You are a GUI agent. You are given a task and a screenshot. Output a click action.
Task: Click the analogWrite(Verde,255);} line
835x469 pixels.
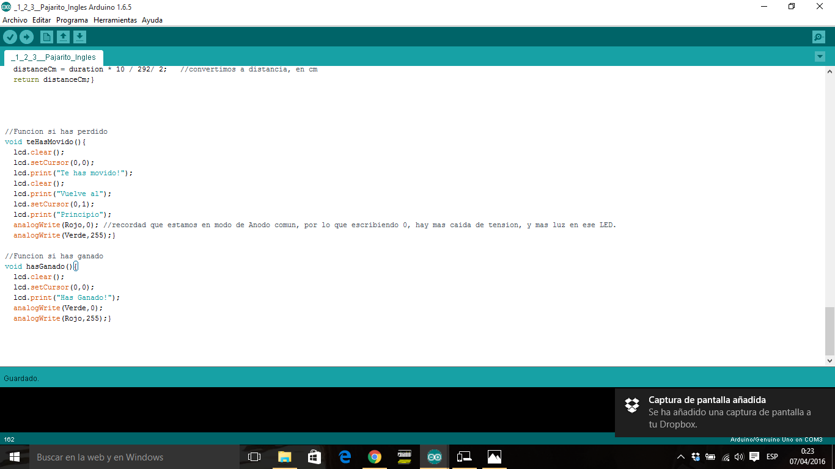[64, 235]
